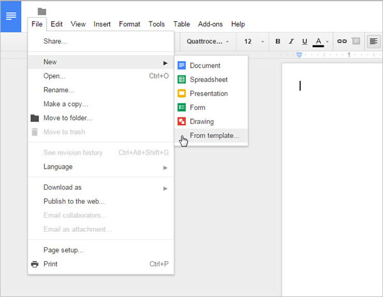The width and height of the screenshot is (383, 297).
Task: Toggle italic formatting
Action: [x=291, y=42]
